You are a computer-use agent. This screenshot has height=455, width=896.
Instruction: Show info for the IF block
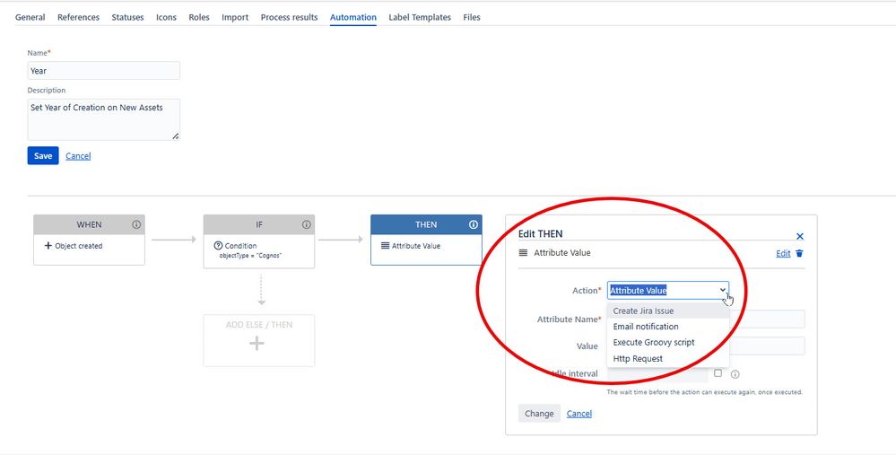point(306,224)
